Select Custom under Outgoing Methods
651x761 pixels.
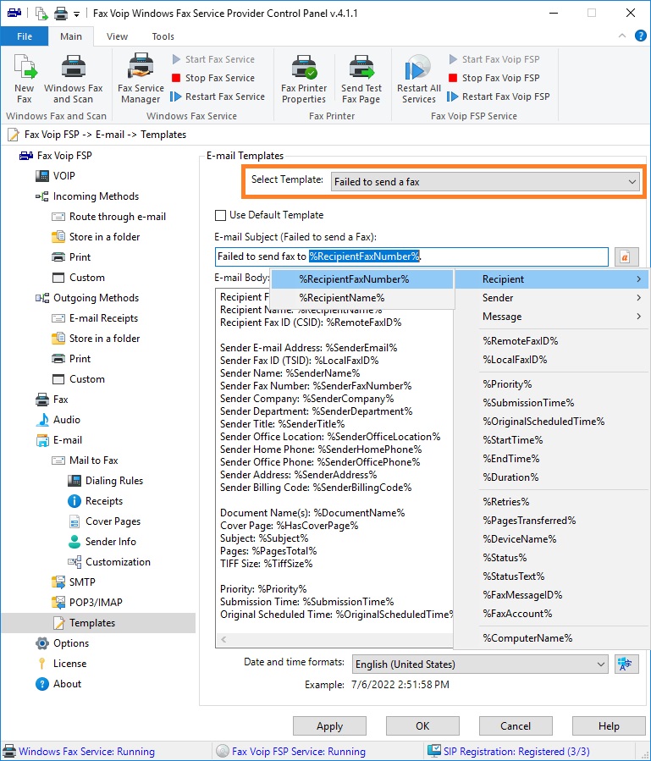click(x=87, y=379)
